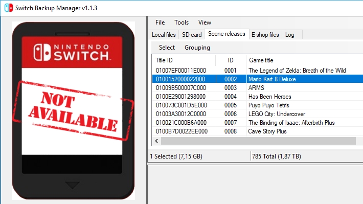Screen dimensions: 363x204
Task: Select The Legend of Zelda: Breath of the Wild
Action: 297,71
